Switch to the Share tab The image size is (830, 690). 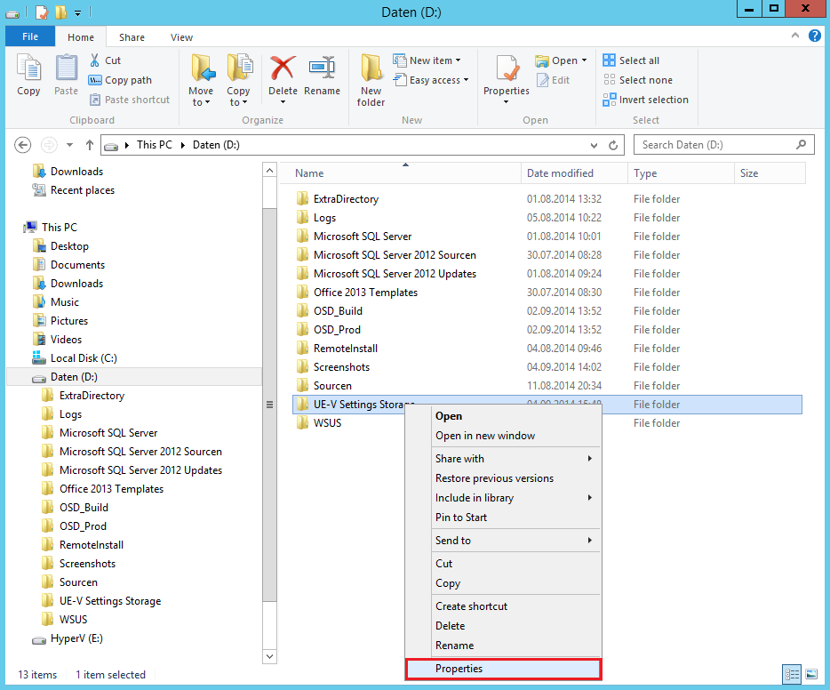click(132, 37)
